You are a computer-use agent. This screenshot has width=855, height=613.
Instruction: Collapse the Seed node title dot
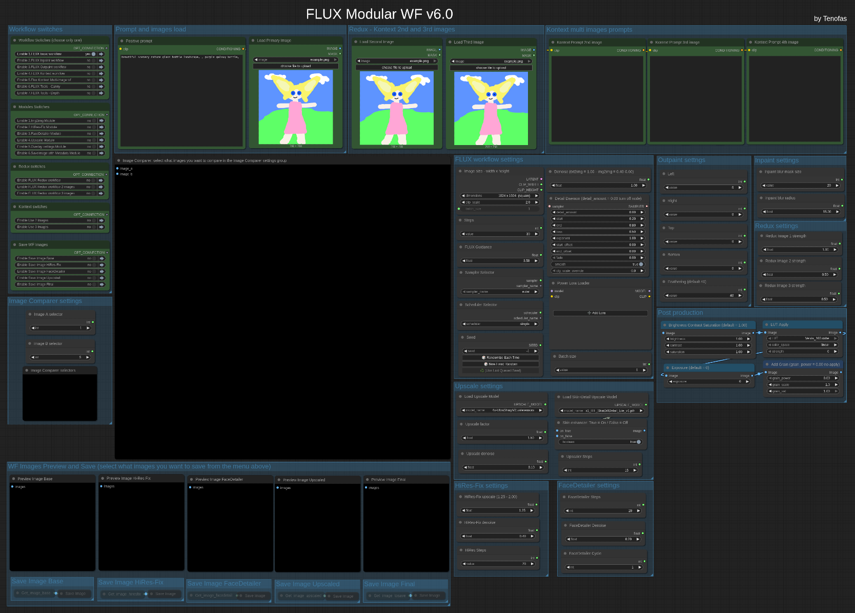tap(461, 337)
